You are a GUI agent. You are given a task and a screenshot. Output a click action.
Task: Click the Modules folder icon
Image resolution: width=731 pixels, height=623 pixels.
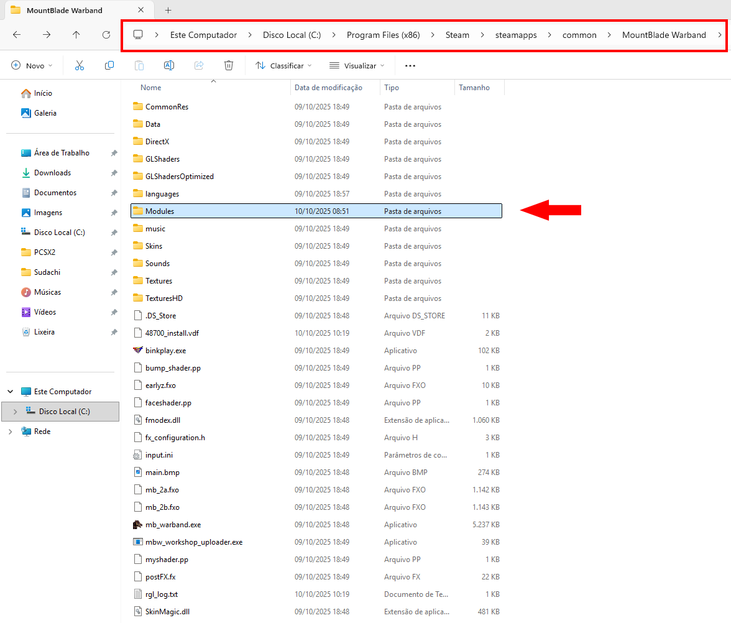pos(137,211)
